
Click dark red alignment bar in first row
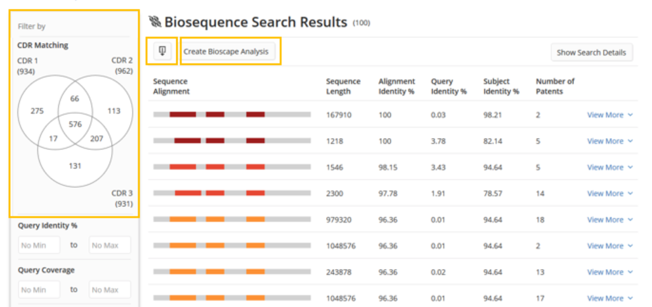point(183,115)
